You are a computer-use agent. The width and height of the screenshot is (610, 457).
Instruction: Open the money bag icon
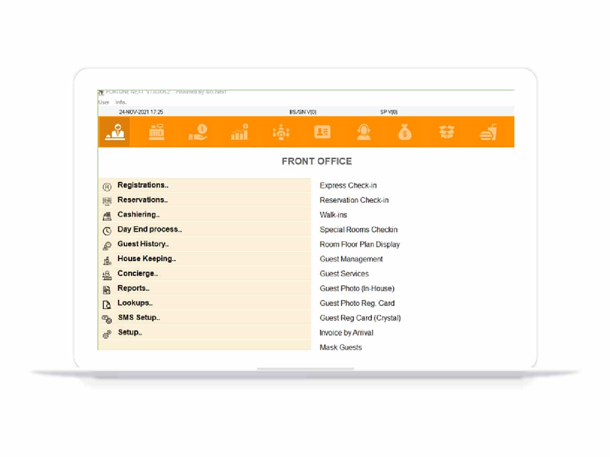(405, 132)
